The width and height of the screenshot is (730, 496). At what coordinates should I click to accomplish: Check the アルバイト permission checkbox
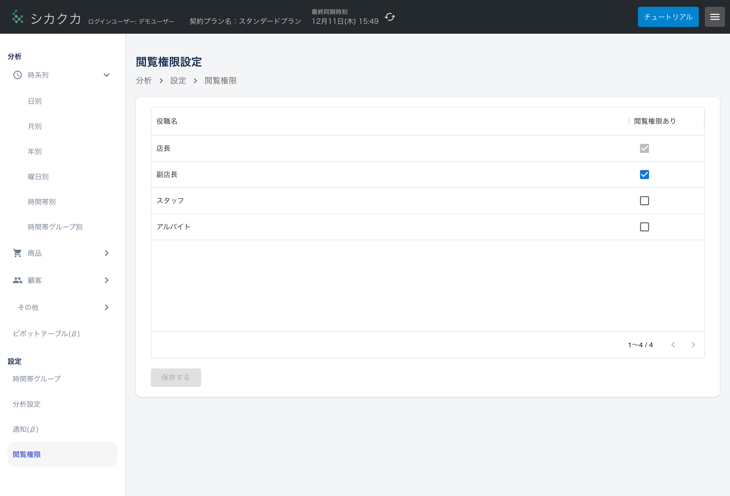tap(644, 227)
